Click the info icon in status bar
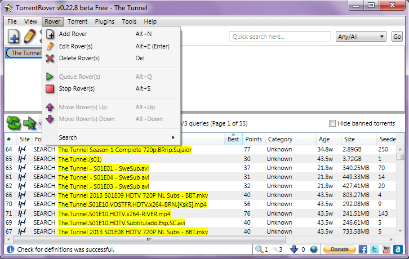 pos(11,249)
